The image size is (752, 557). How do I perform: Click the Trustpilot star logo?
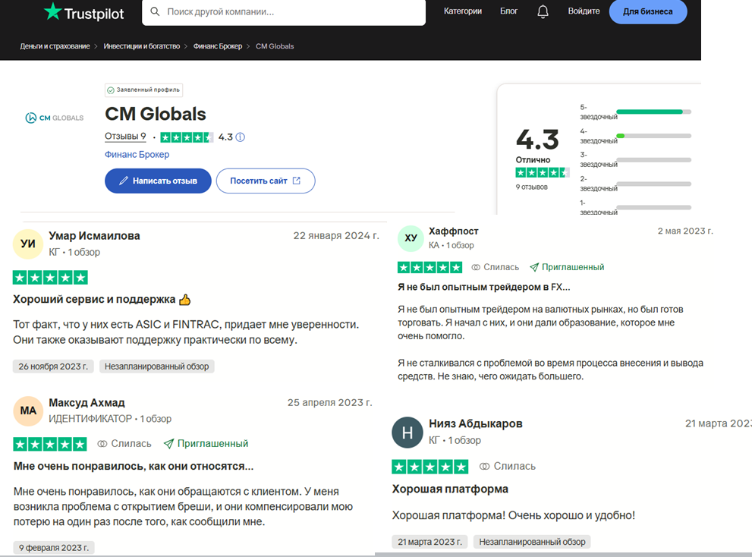pos(52,11)
